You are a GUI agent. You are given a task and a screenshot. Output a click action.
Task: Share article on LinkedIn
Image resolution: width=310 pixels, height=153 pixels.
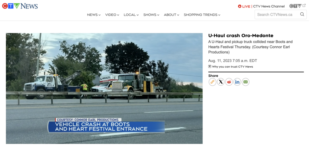(237, 82)
